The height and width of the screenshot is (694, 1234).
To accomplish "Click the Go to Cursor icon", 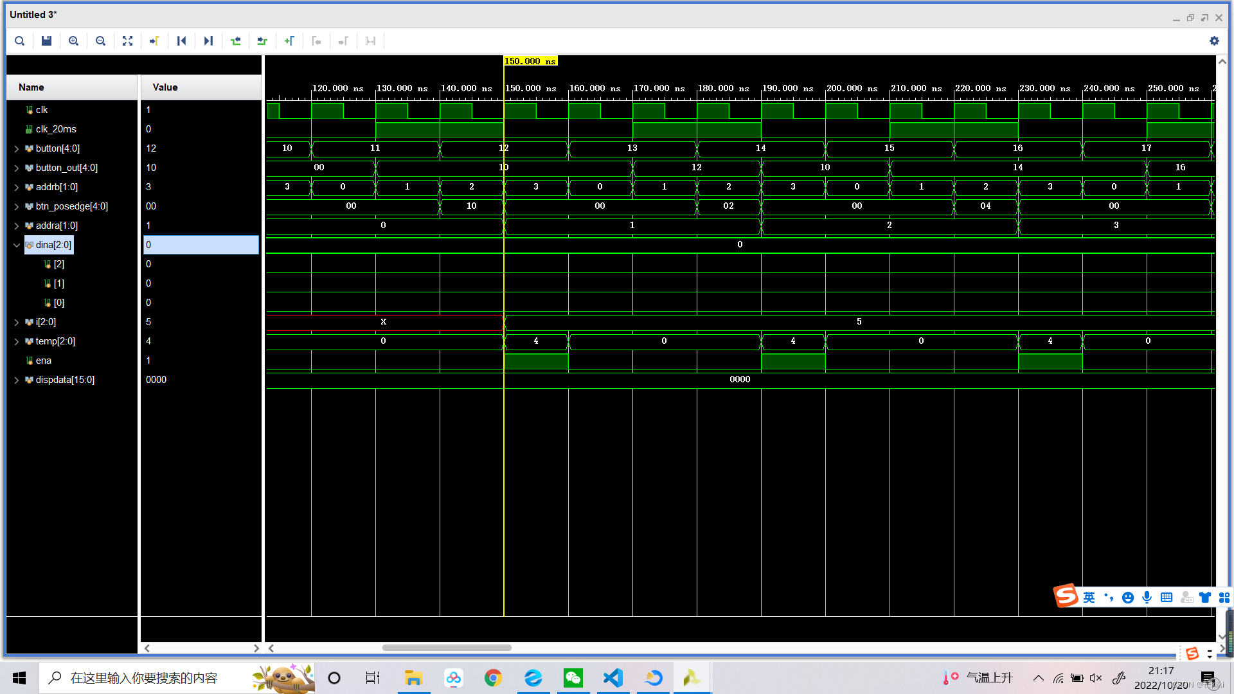I will (154, 41).
